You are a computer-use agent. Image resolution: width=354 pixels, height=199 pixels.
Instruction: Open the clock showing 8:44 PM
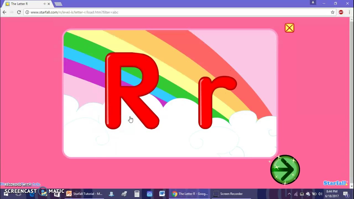pyautogui.click(x=332, y=194)
